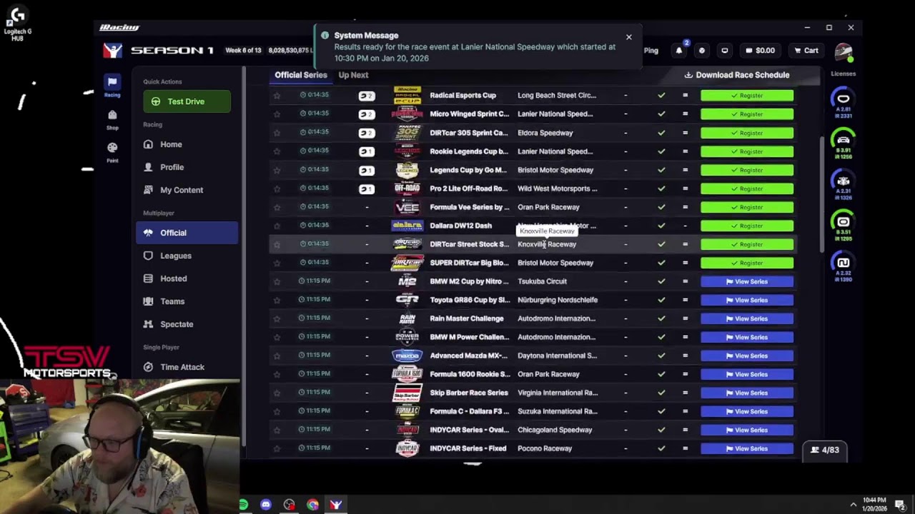Favorite the DIRTcar 305 Sprint star
The width and height of the screenshot is (915, 514).
pyautogui.click(x=277, y=133)
